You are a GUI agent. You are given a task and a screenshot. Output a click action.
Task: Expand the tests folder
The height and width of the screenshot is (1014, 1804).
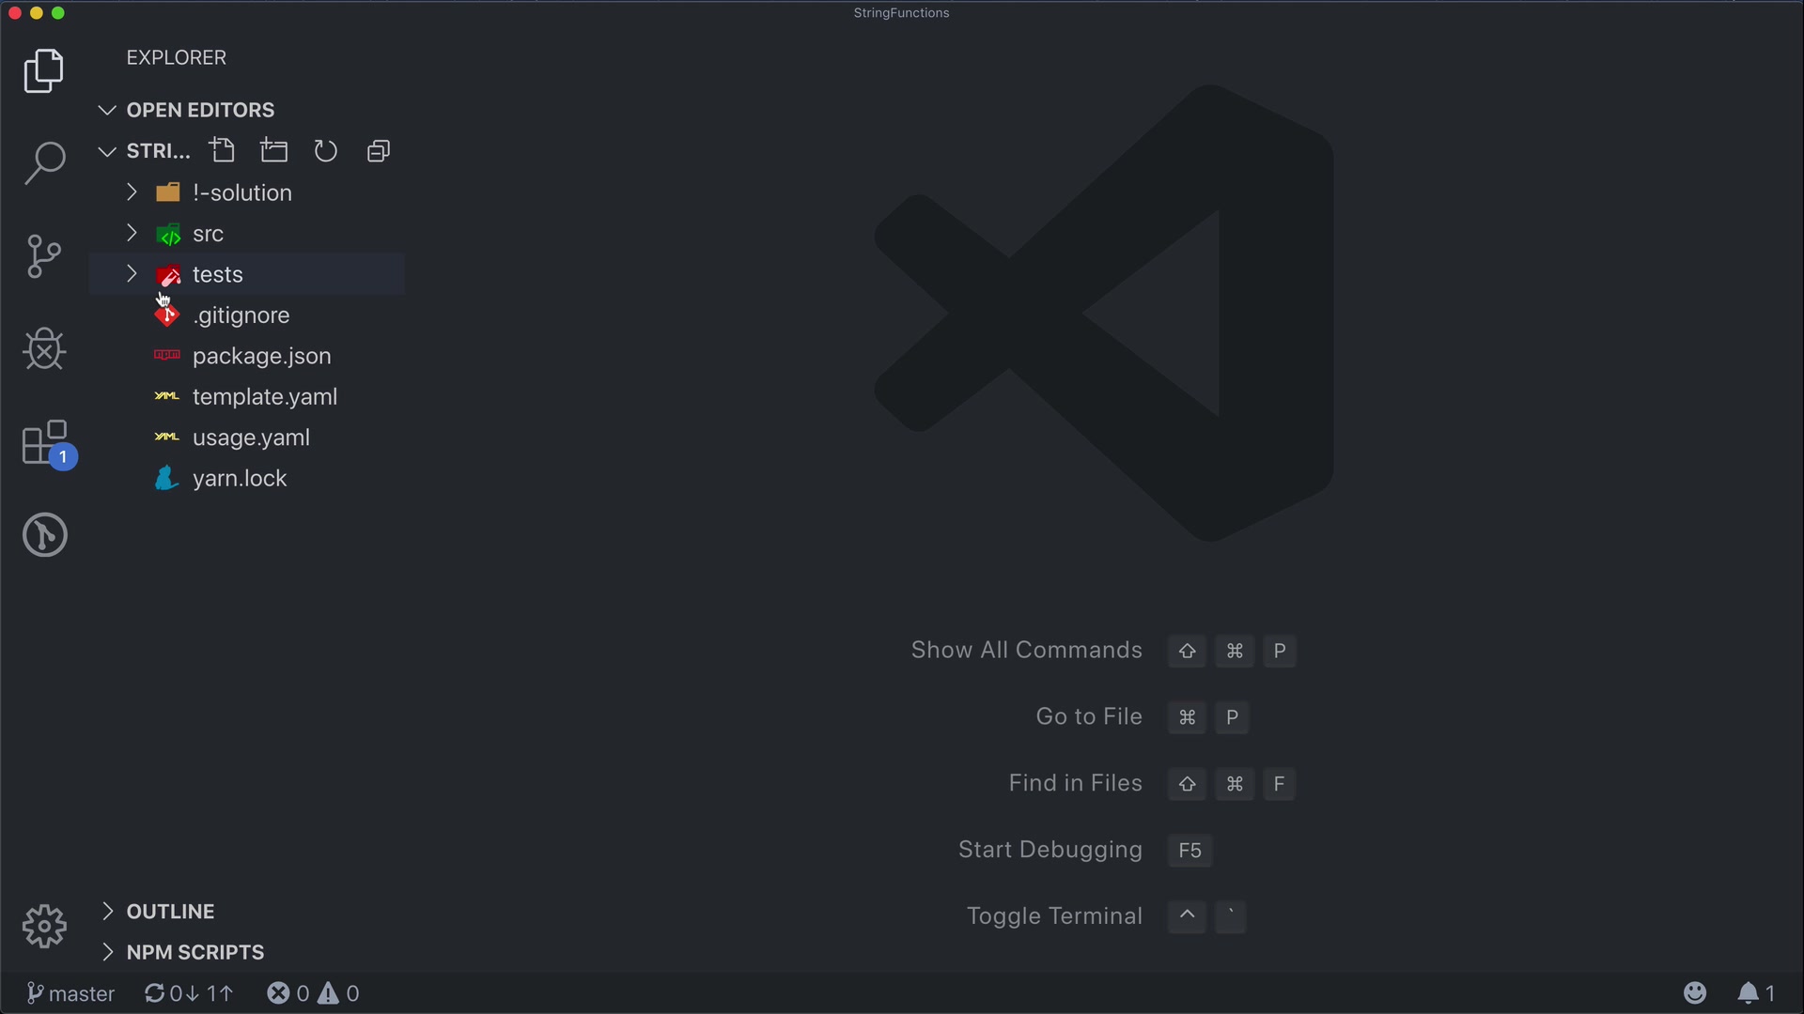click(217, 274)
